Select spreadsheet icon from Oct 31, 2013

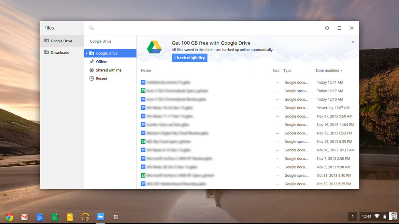pos(143,176)
